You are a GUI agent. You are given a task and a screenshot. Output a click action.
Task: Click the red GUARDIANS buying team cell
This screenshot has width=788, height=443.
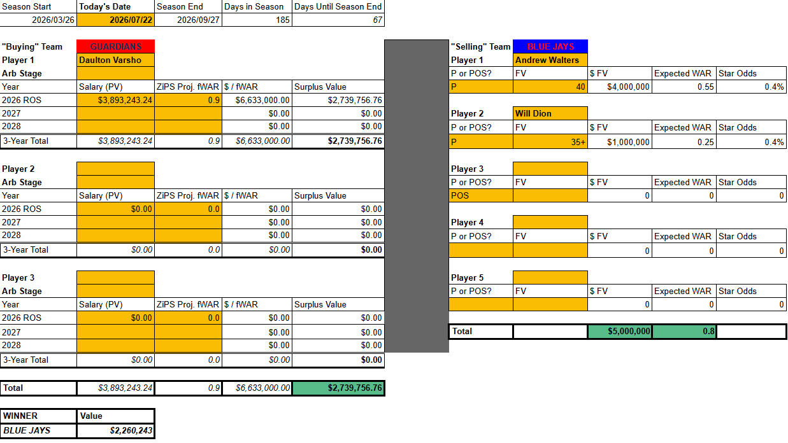pos(116,46)
